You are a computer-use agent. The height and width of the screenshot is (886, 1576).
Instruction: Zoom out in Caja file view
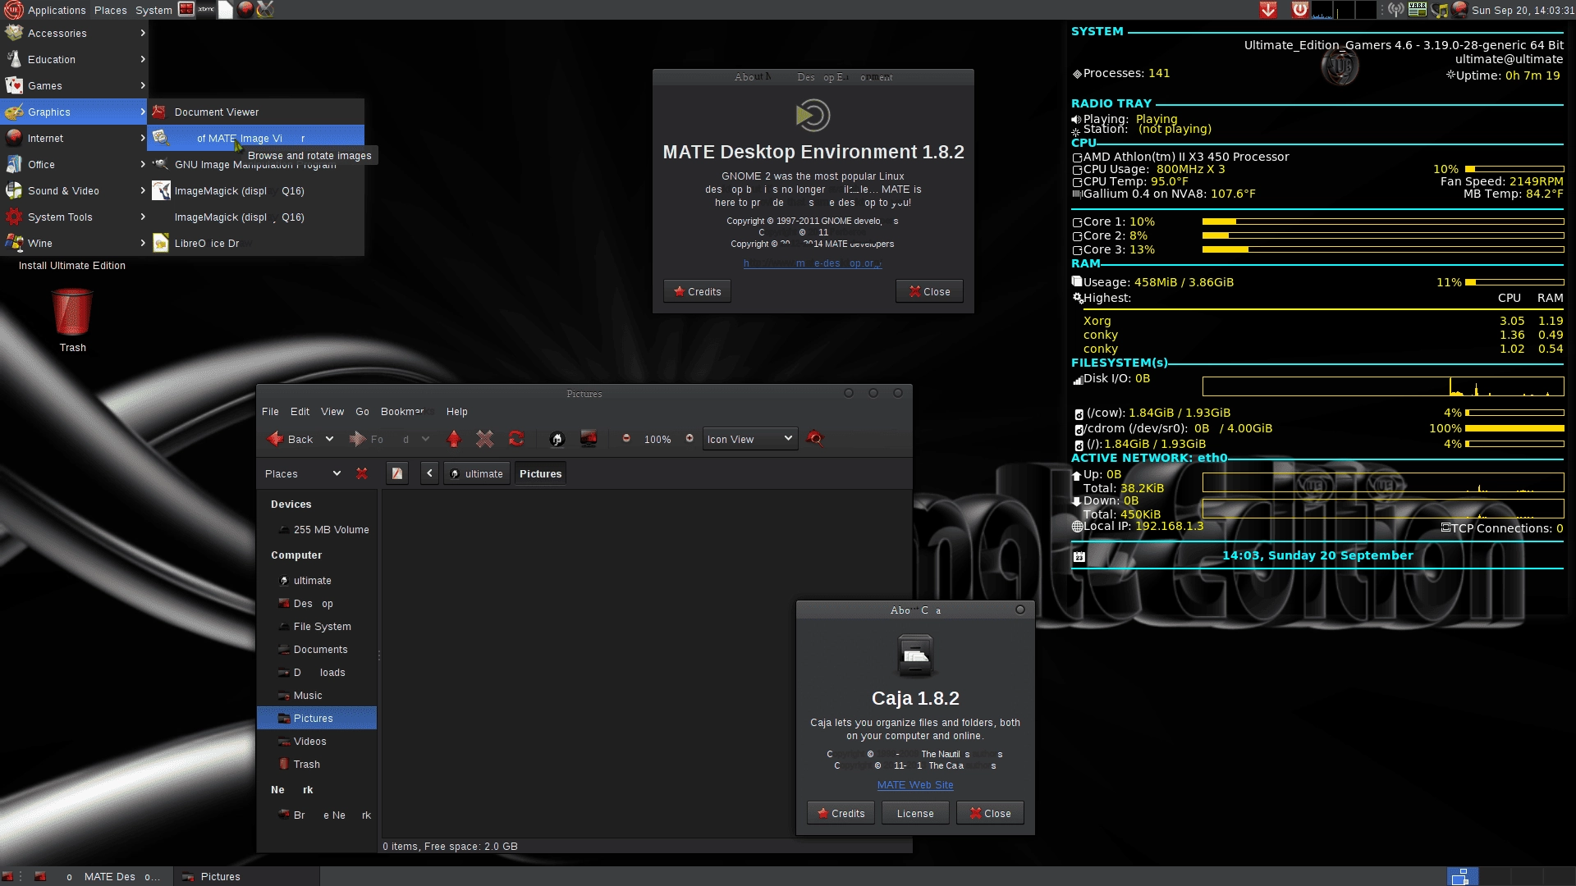626,439
